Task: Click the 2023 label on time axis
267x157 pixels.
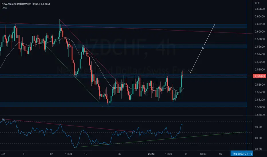Action: coord(151,154)
